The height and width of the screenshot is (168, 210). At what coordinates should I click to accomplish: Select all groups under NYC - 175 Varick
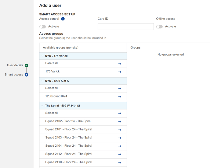pyautogui.click(x=52, y=63)
